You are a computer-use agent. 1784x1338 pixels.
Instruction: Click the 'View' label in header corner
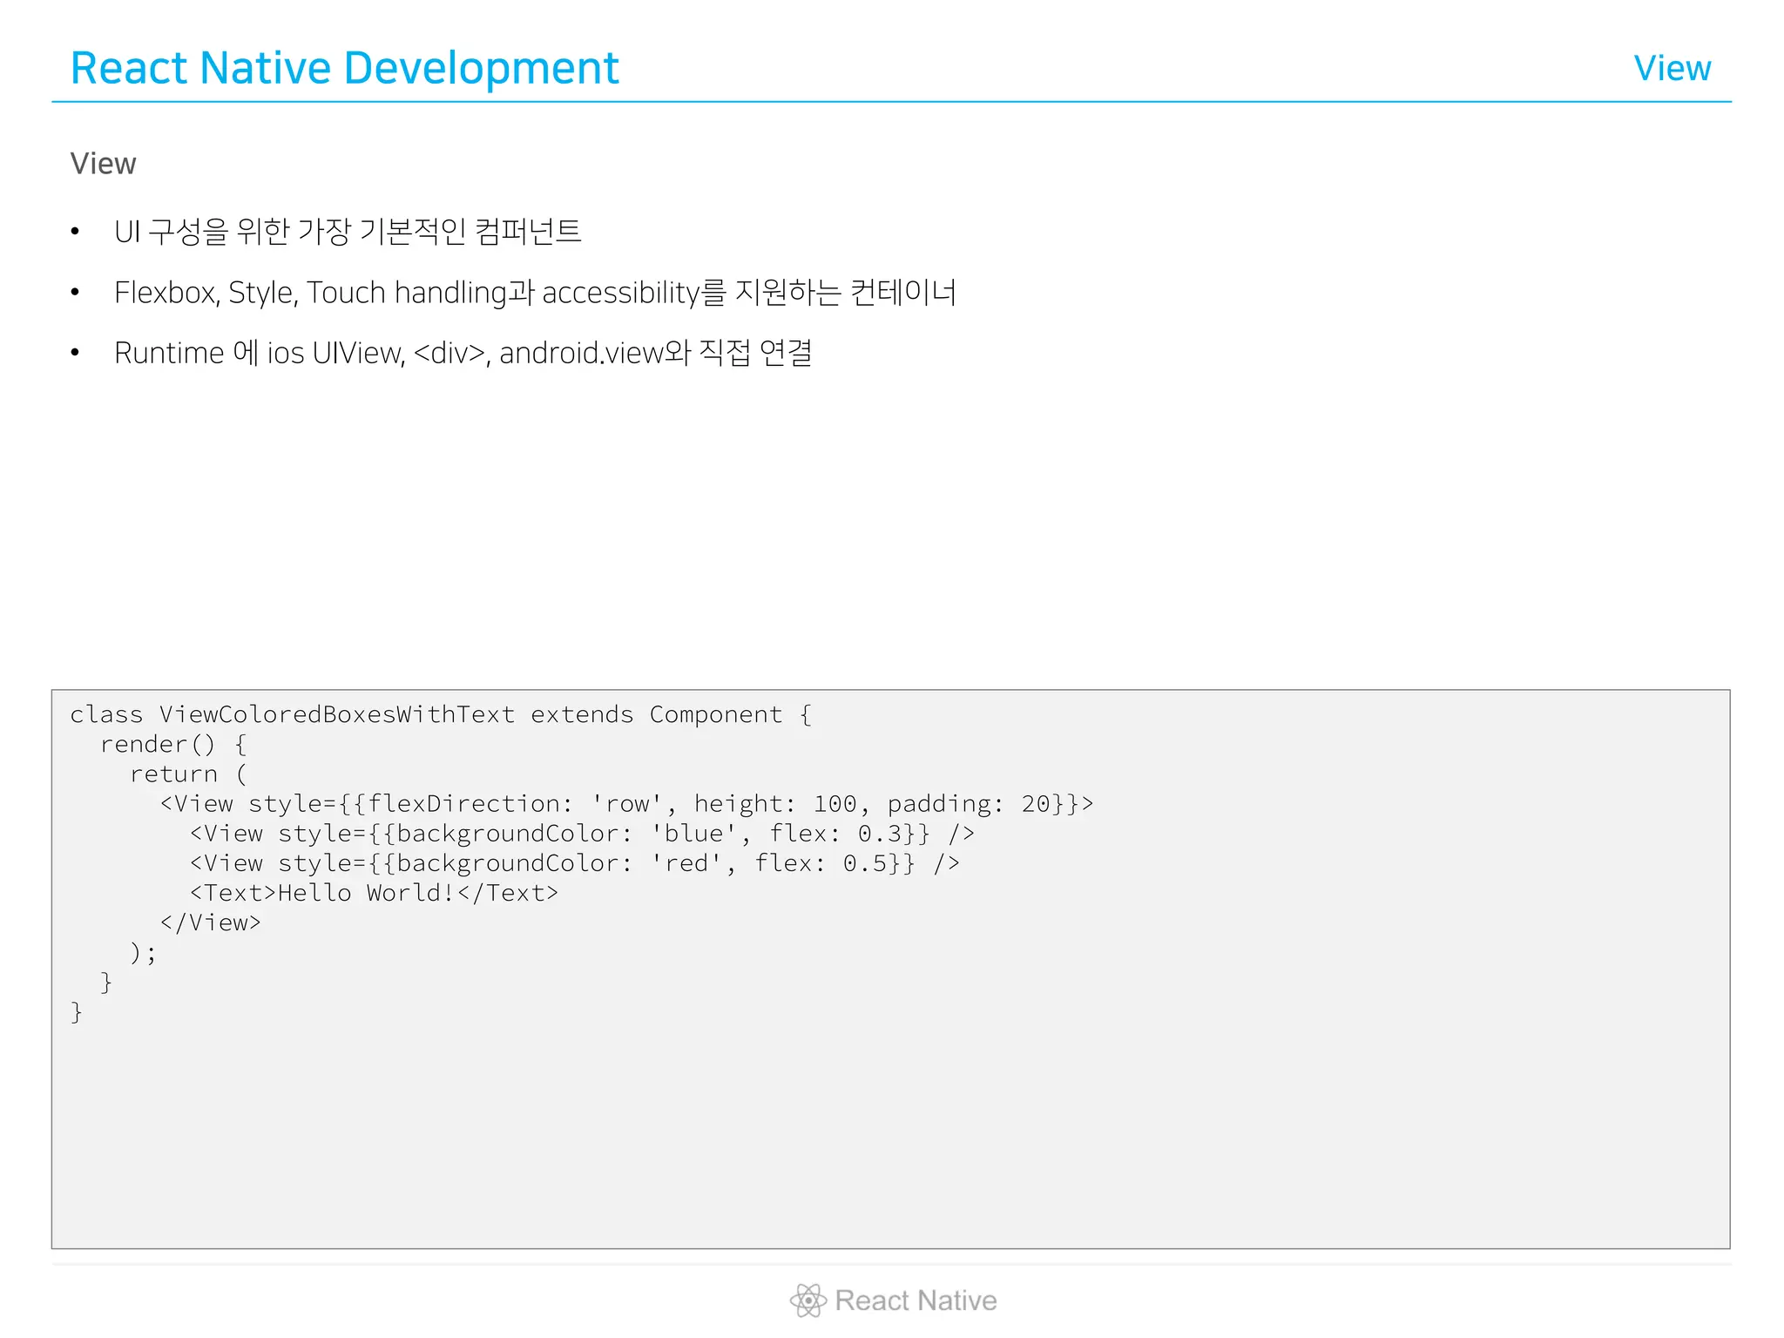click(x=1672, y=68)
